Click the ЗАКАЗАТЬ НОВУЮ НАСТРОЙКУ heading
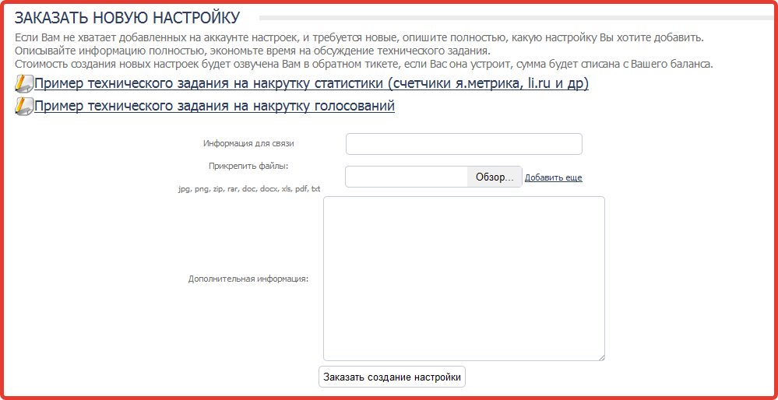 click(x=128, y=18)
